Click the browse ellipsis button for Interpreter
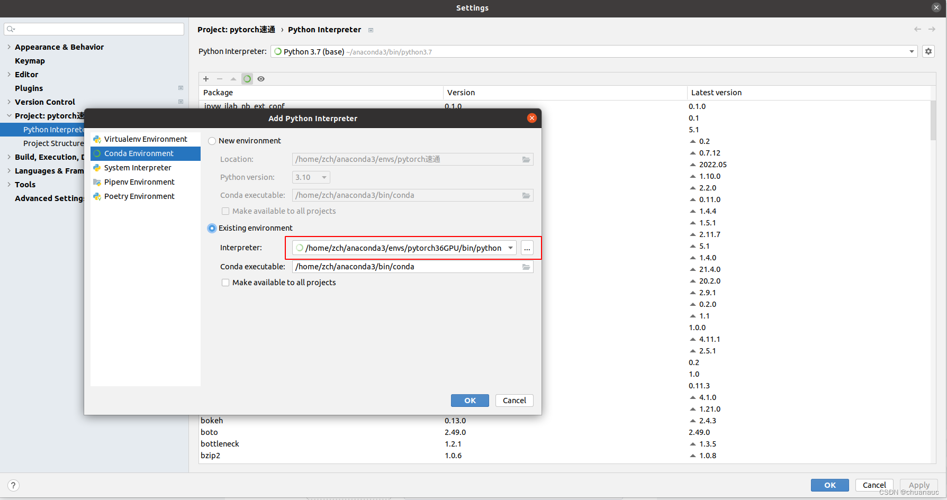The height and width of the screenshot is (500, 947). 527,248
